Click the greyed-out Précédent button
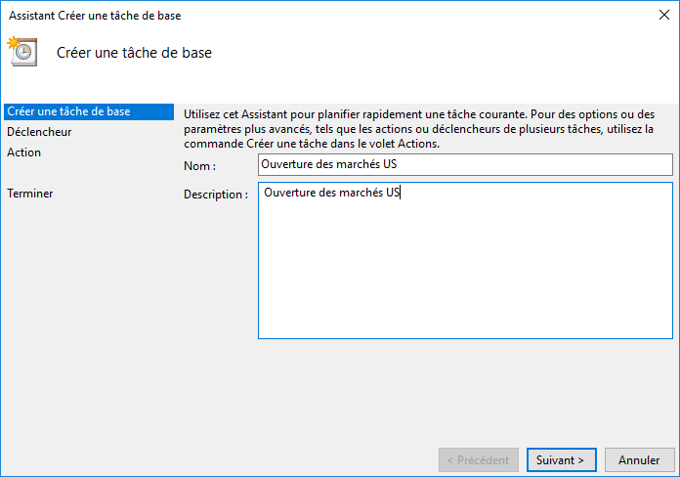The width and height of the screenshot is (680, 477). [x=478, y=459]
